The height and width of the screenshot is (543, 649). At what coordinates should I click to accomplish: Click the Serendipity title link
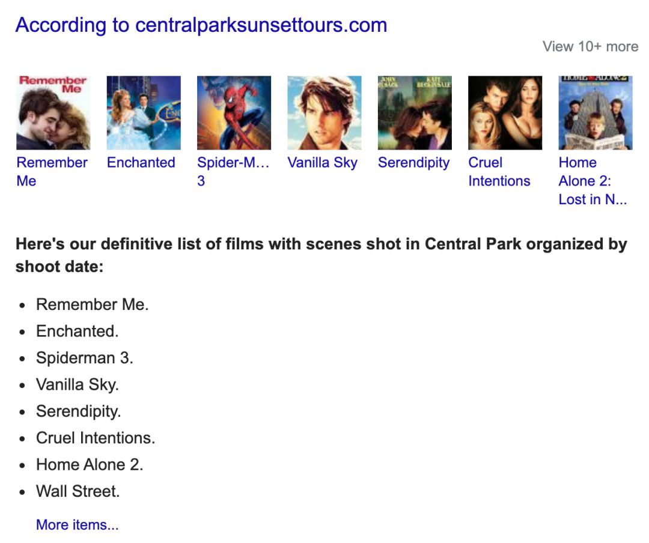[413, 163]
